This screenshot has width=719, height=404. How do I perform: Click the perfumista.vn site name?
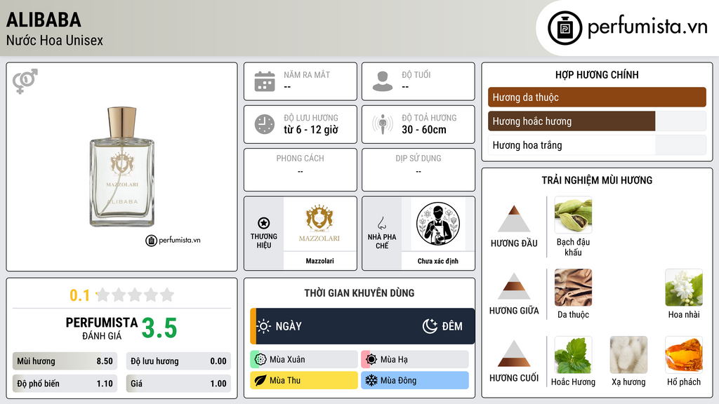[x=647, y=27]
